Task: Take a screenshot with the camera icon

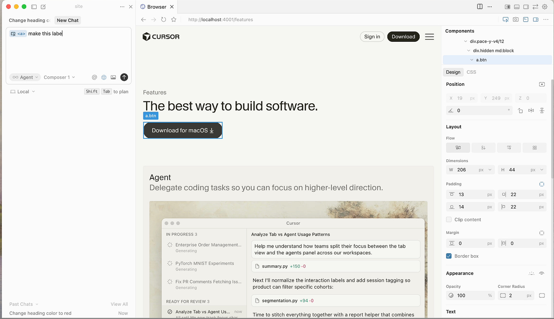Action: tap(516, 19)
